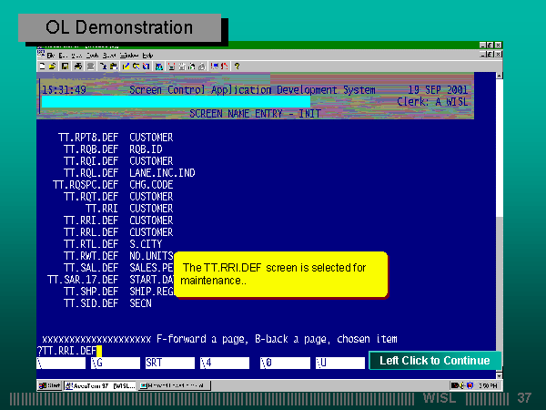Click the Save diskette toolbar icon
This screenshot has width=546, height=410.
click(64, 67)
